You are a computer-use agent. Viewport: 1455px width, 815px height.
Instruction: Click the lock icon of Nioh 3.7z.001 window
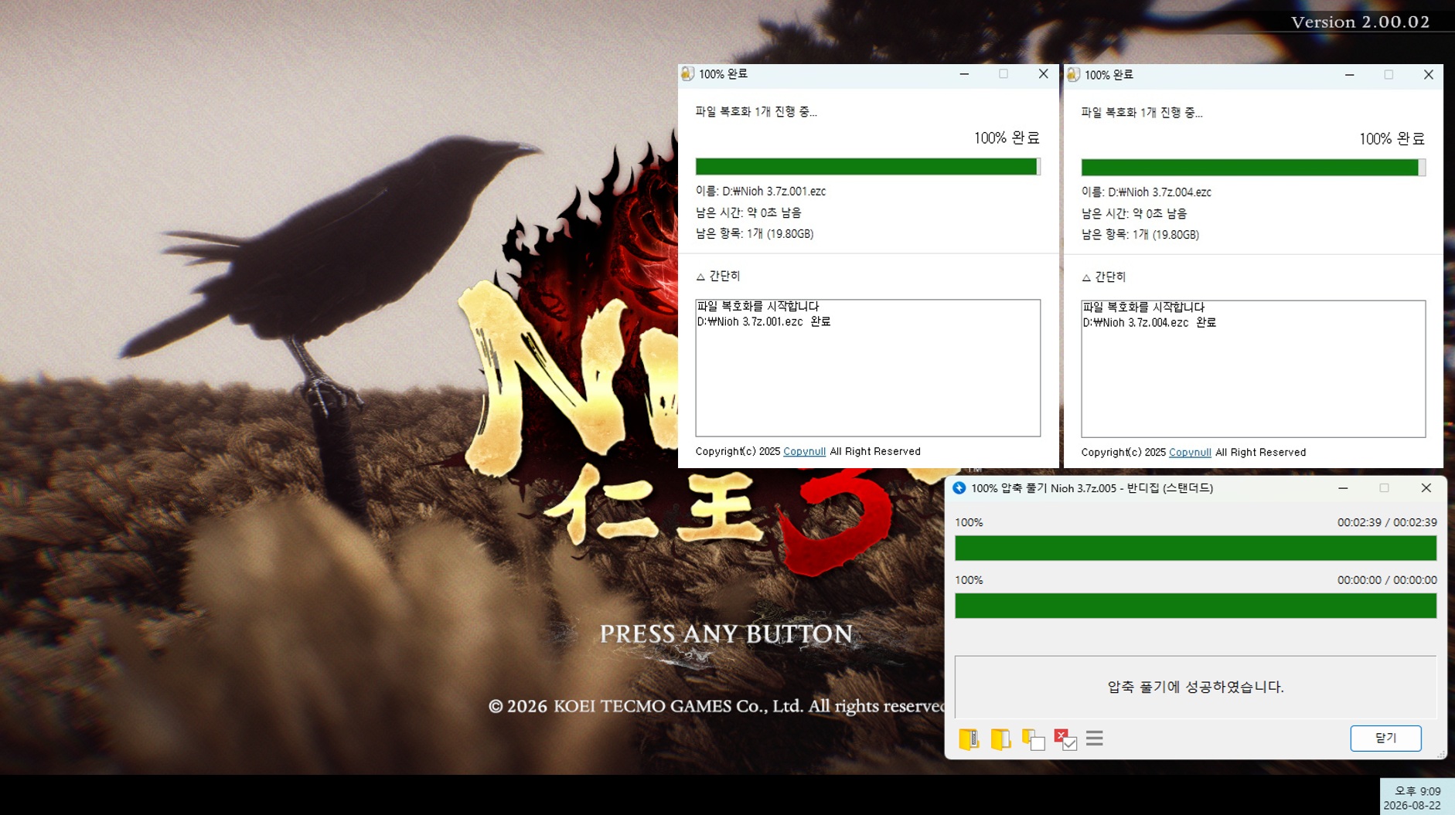(687, 73)
